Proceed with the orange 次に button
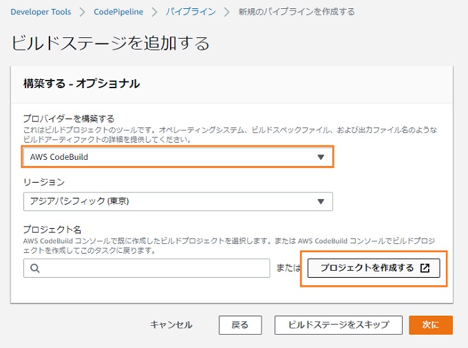The width and height of the screenshot is (468, 348). [x=431, y=325]
